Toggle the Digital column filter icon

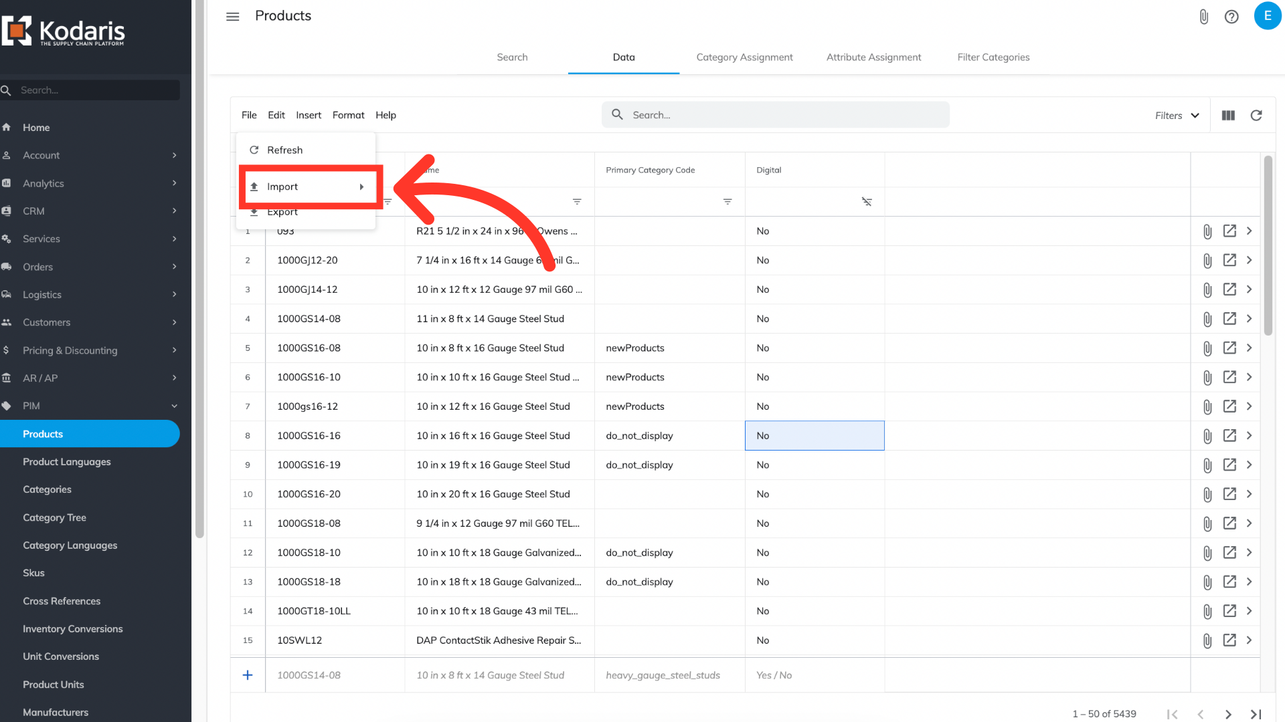867,201
